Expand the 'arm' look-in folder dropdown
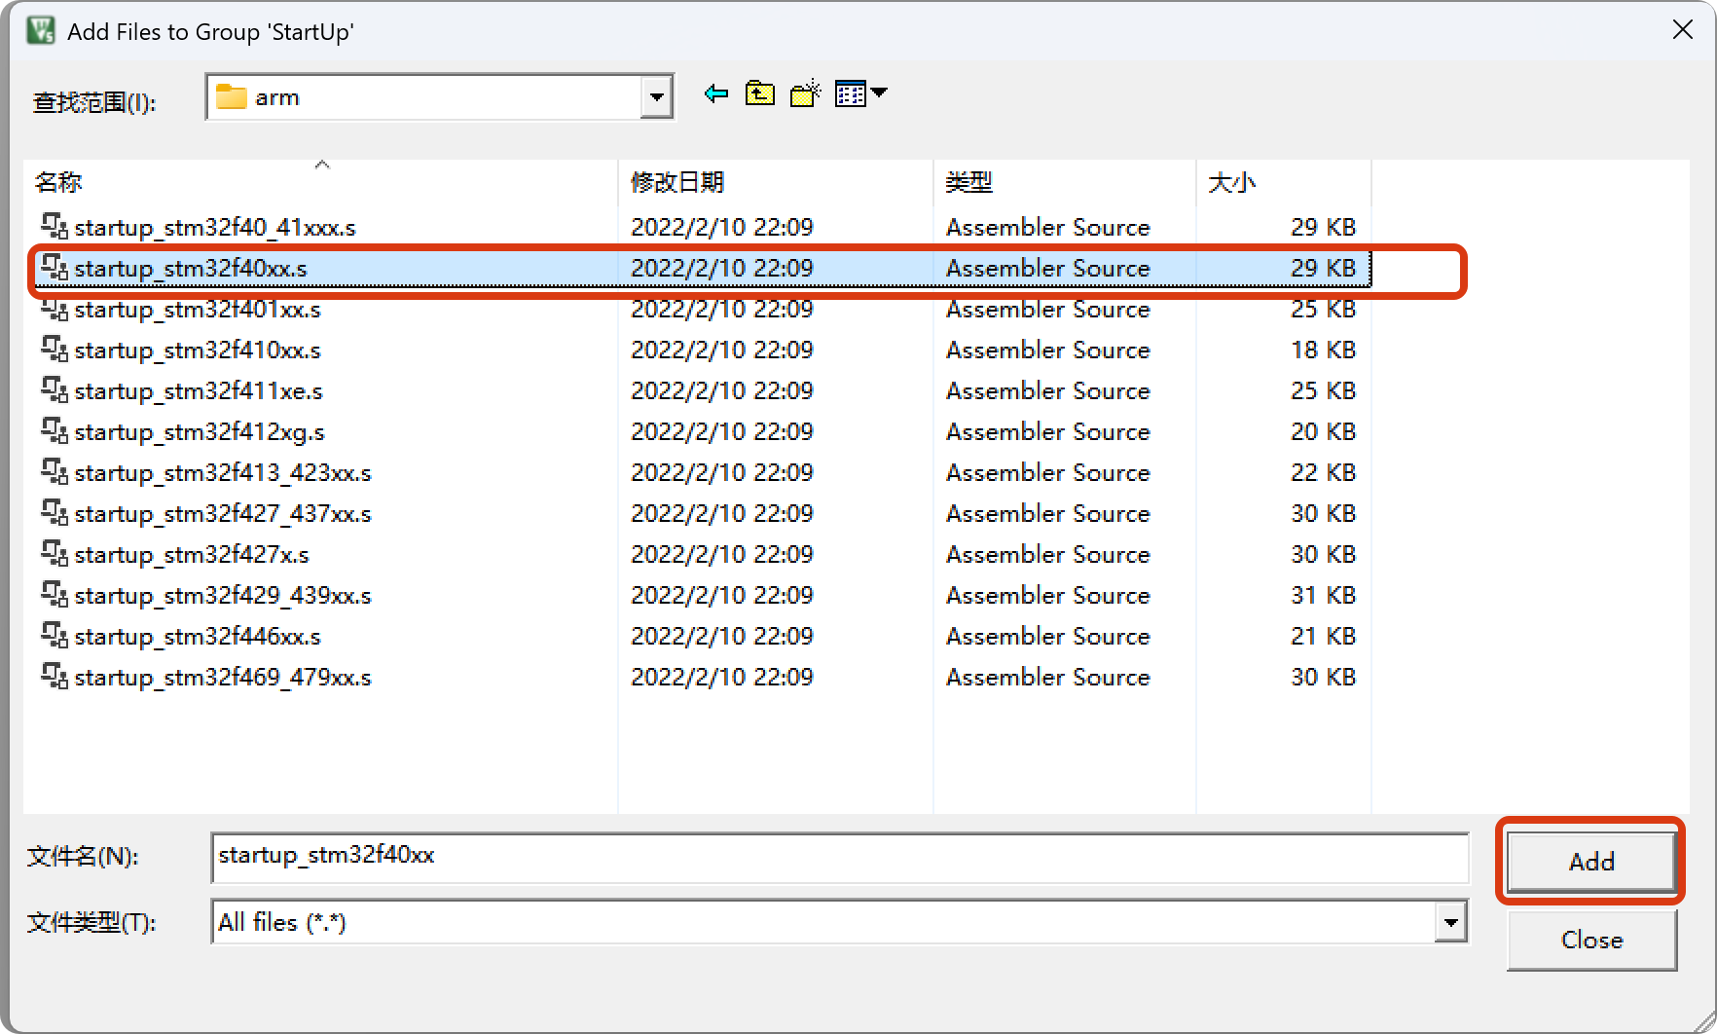 coord(657,97)
